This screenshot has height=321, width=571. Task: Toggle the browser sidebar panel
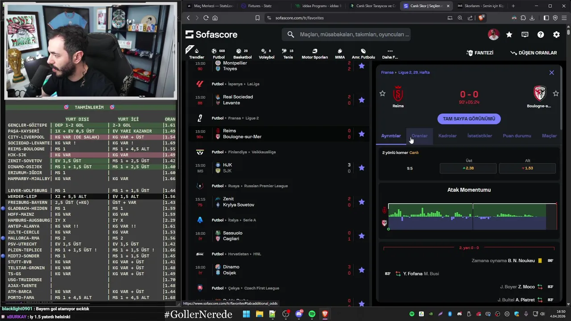pos(546,18)
